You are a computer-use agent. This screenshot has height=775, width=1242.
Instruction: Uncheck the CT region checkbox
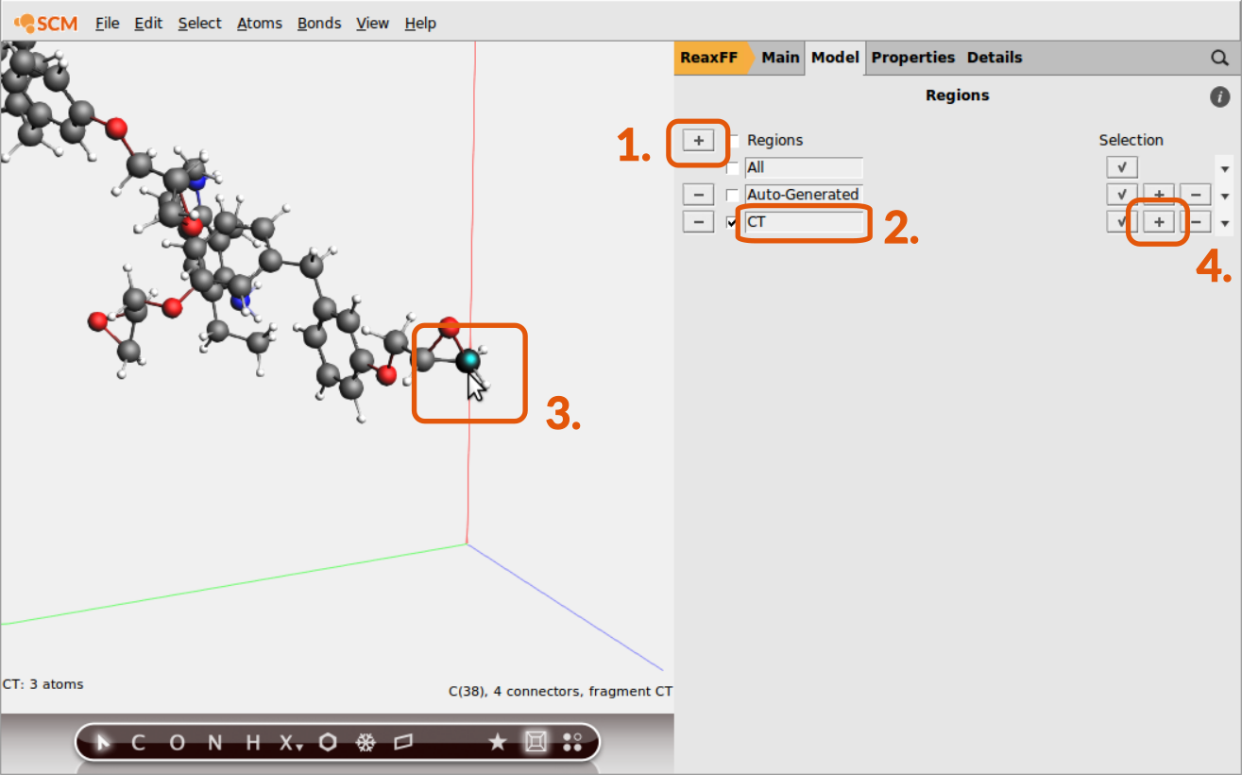point(732,223)
